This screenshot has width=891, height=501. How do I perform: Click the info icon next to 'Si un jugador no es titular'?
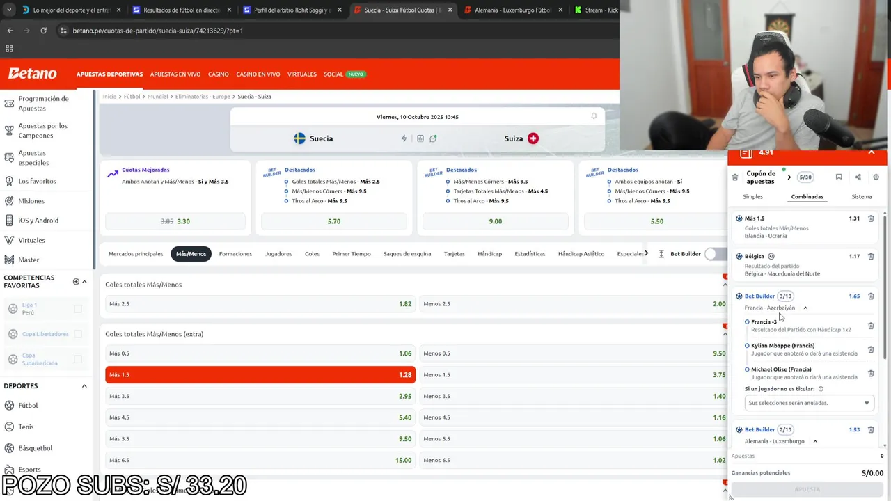pos(821,389)
